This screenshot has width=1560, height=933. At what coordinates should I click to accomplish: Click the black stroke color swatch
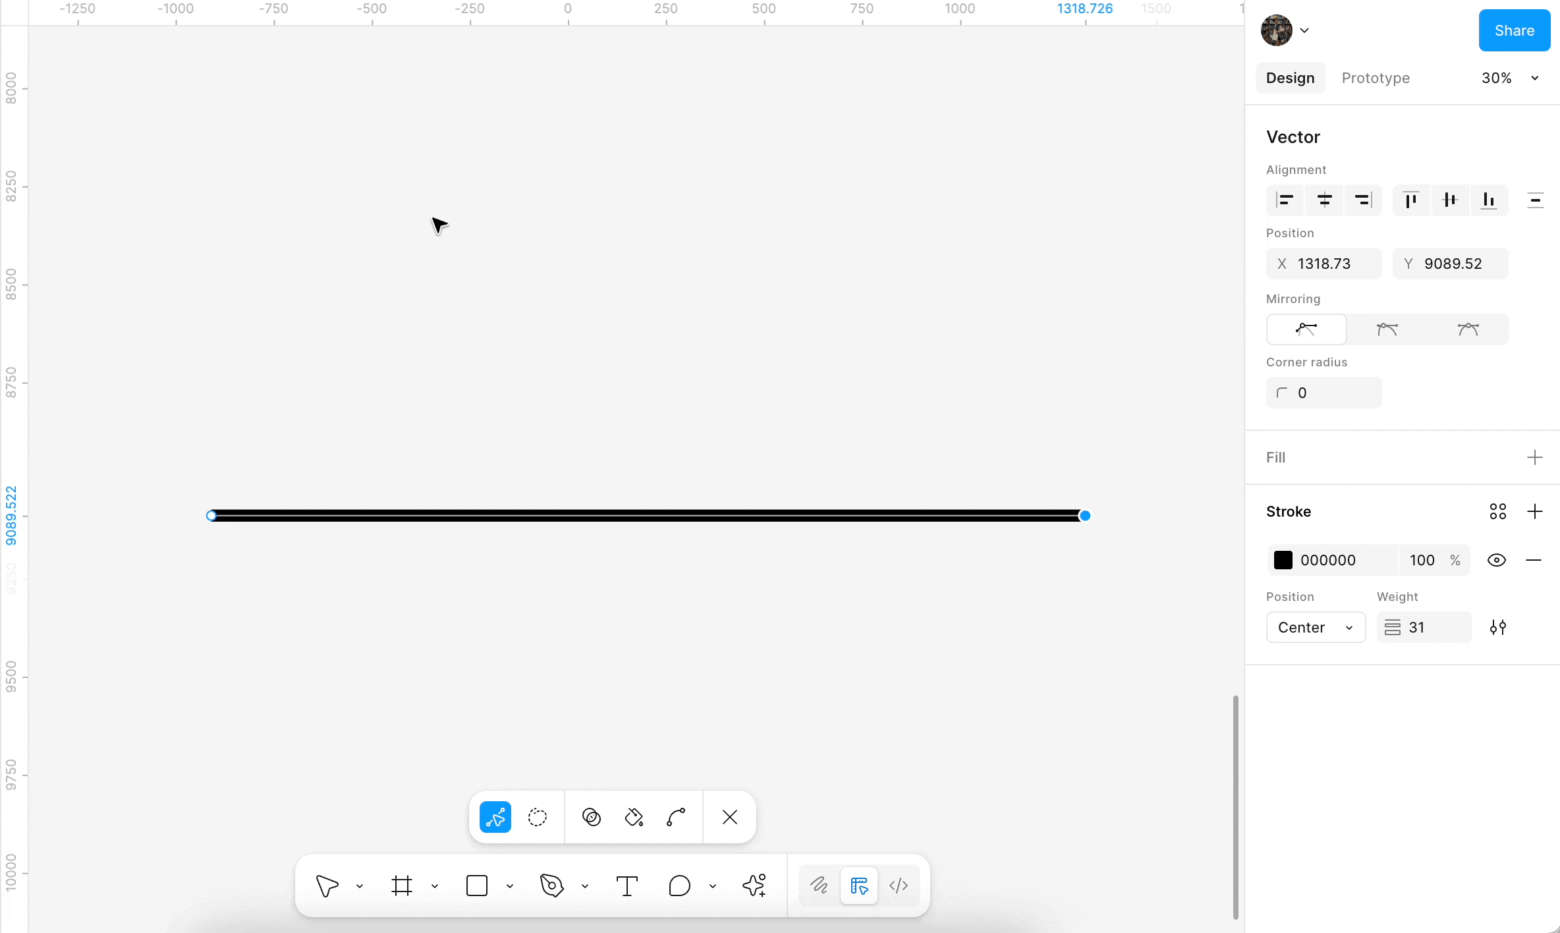click(1282, 560)
